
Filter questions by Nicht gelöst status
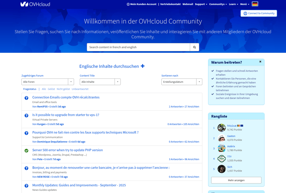tap(63, 89)
